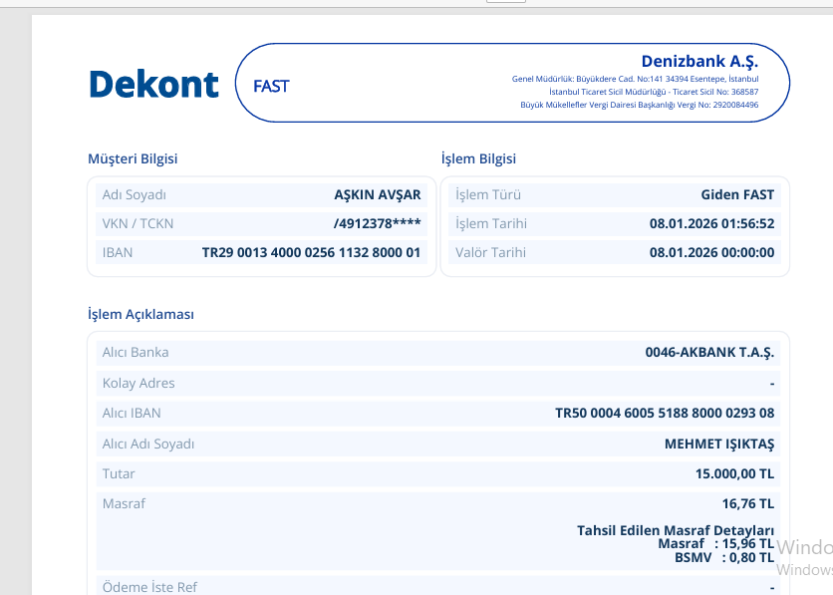Screen dimensions: 833x595
Task: Click the Denizbank A.Ş. title
Action: point(699,61)
